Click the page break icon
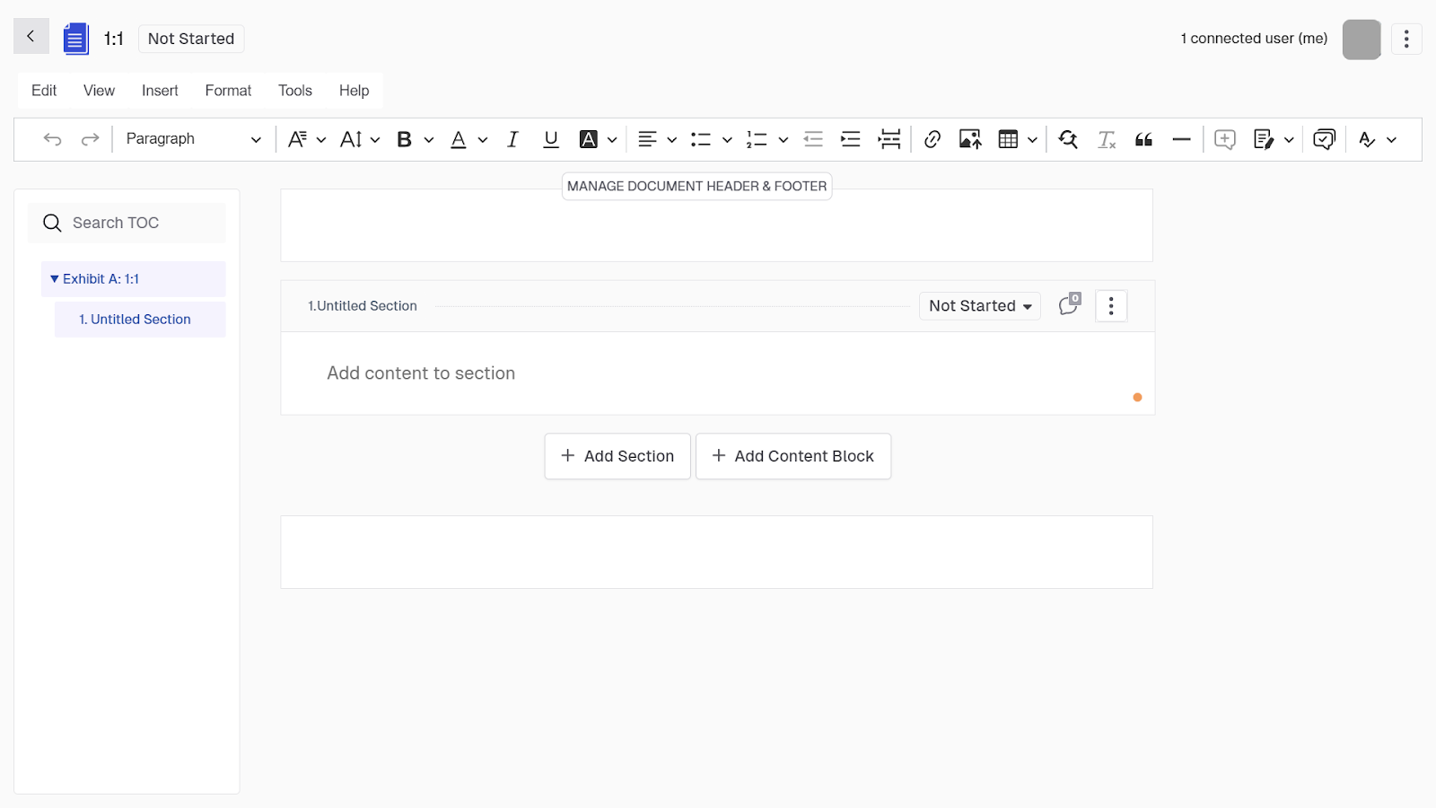 pyautogui.click(x=889, y=139)
